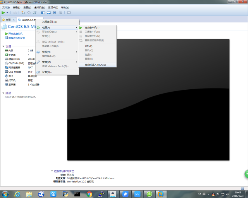
Task: Open the dropdown arrow beside the power button
Action: click(x=7, y=13)
